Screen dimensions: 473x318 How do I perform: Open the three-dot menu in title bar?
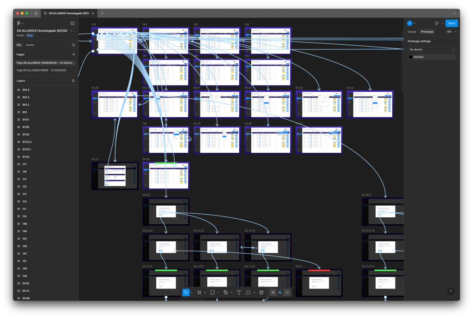[x=455, y=13]
